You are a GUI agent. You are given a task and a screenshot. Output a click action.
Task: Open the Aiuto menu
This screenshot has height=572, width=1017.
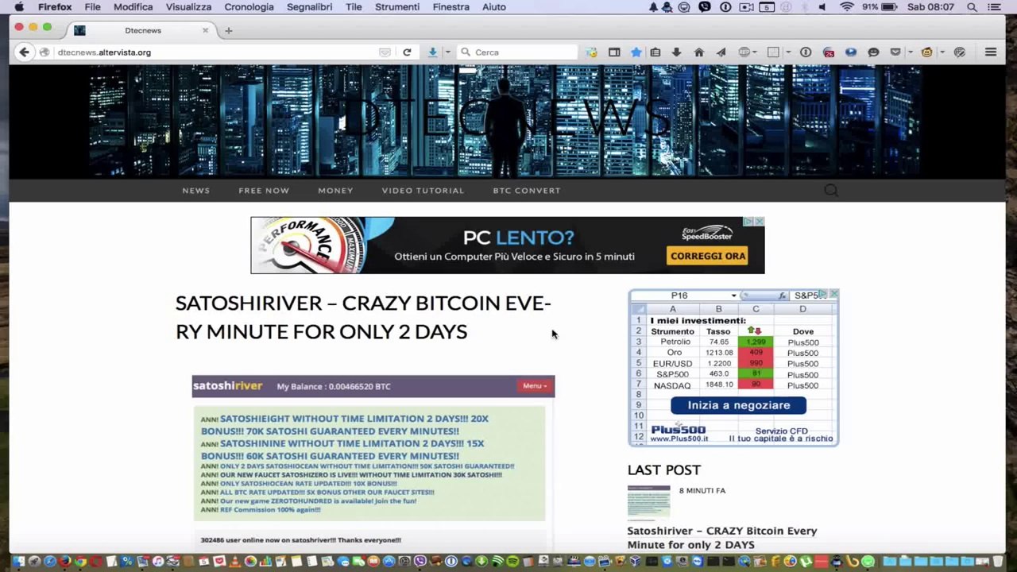point(493,7)
